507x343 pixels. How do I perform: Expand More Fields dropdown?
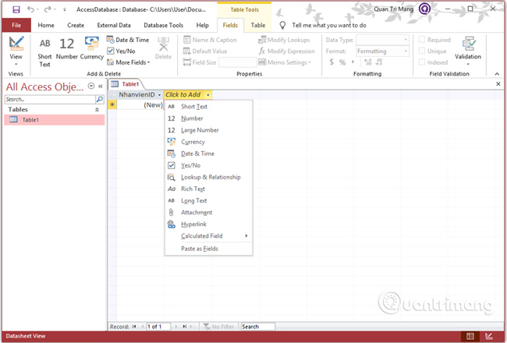(129, 62)
